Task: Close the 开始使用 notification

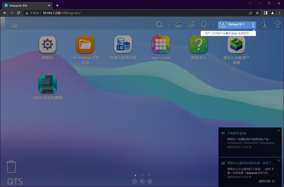Action: tap(279, 131)
